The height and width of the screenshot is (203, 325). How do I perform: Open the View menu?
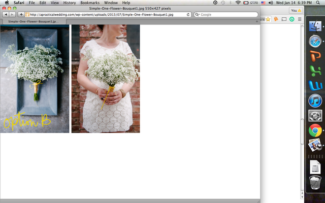coord(55,3)
